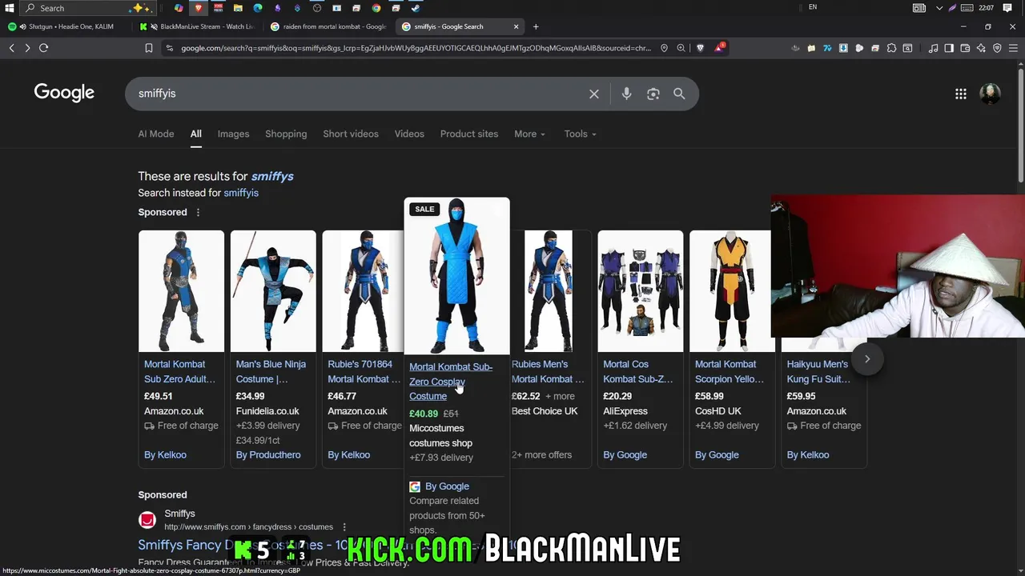
Task: Select the Videos search tab
Action: 409,134
